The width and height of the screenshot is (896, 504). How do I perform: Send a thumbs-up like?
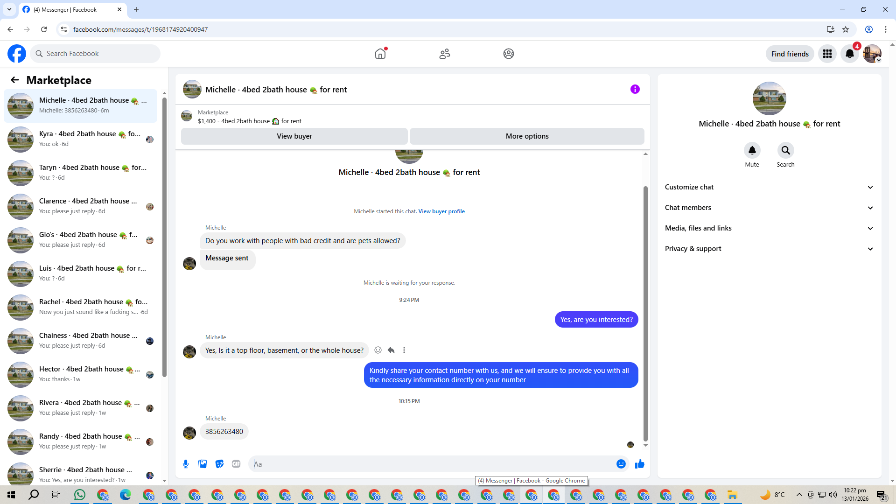640,464
